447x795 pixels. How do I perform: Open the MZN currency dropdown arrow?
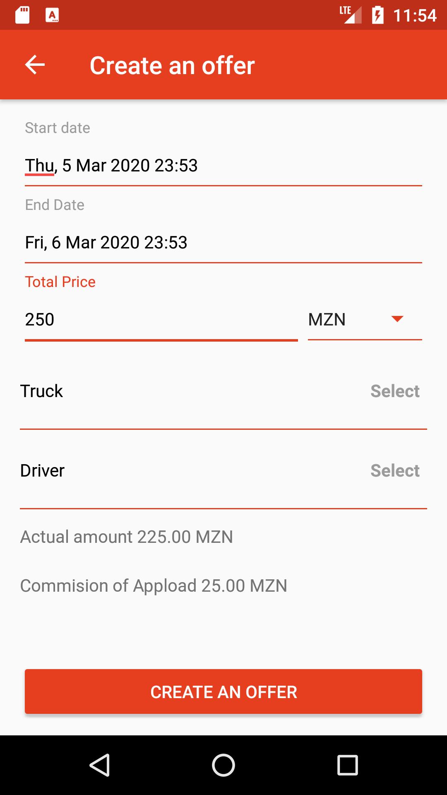[397, 319]
